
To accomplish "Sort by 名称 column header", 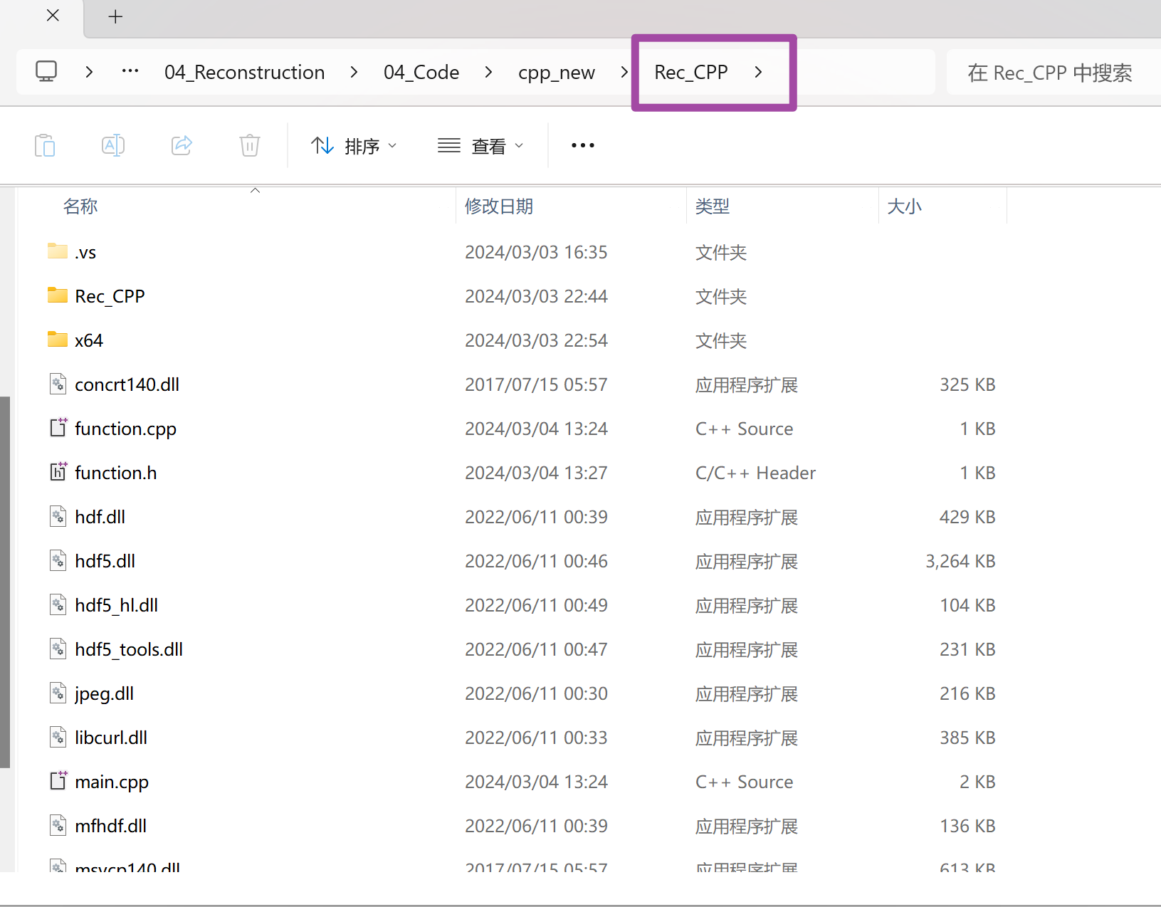I will click(80, 206).
